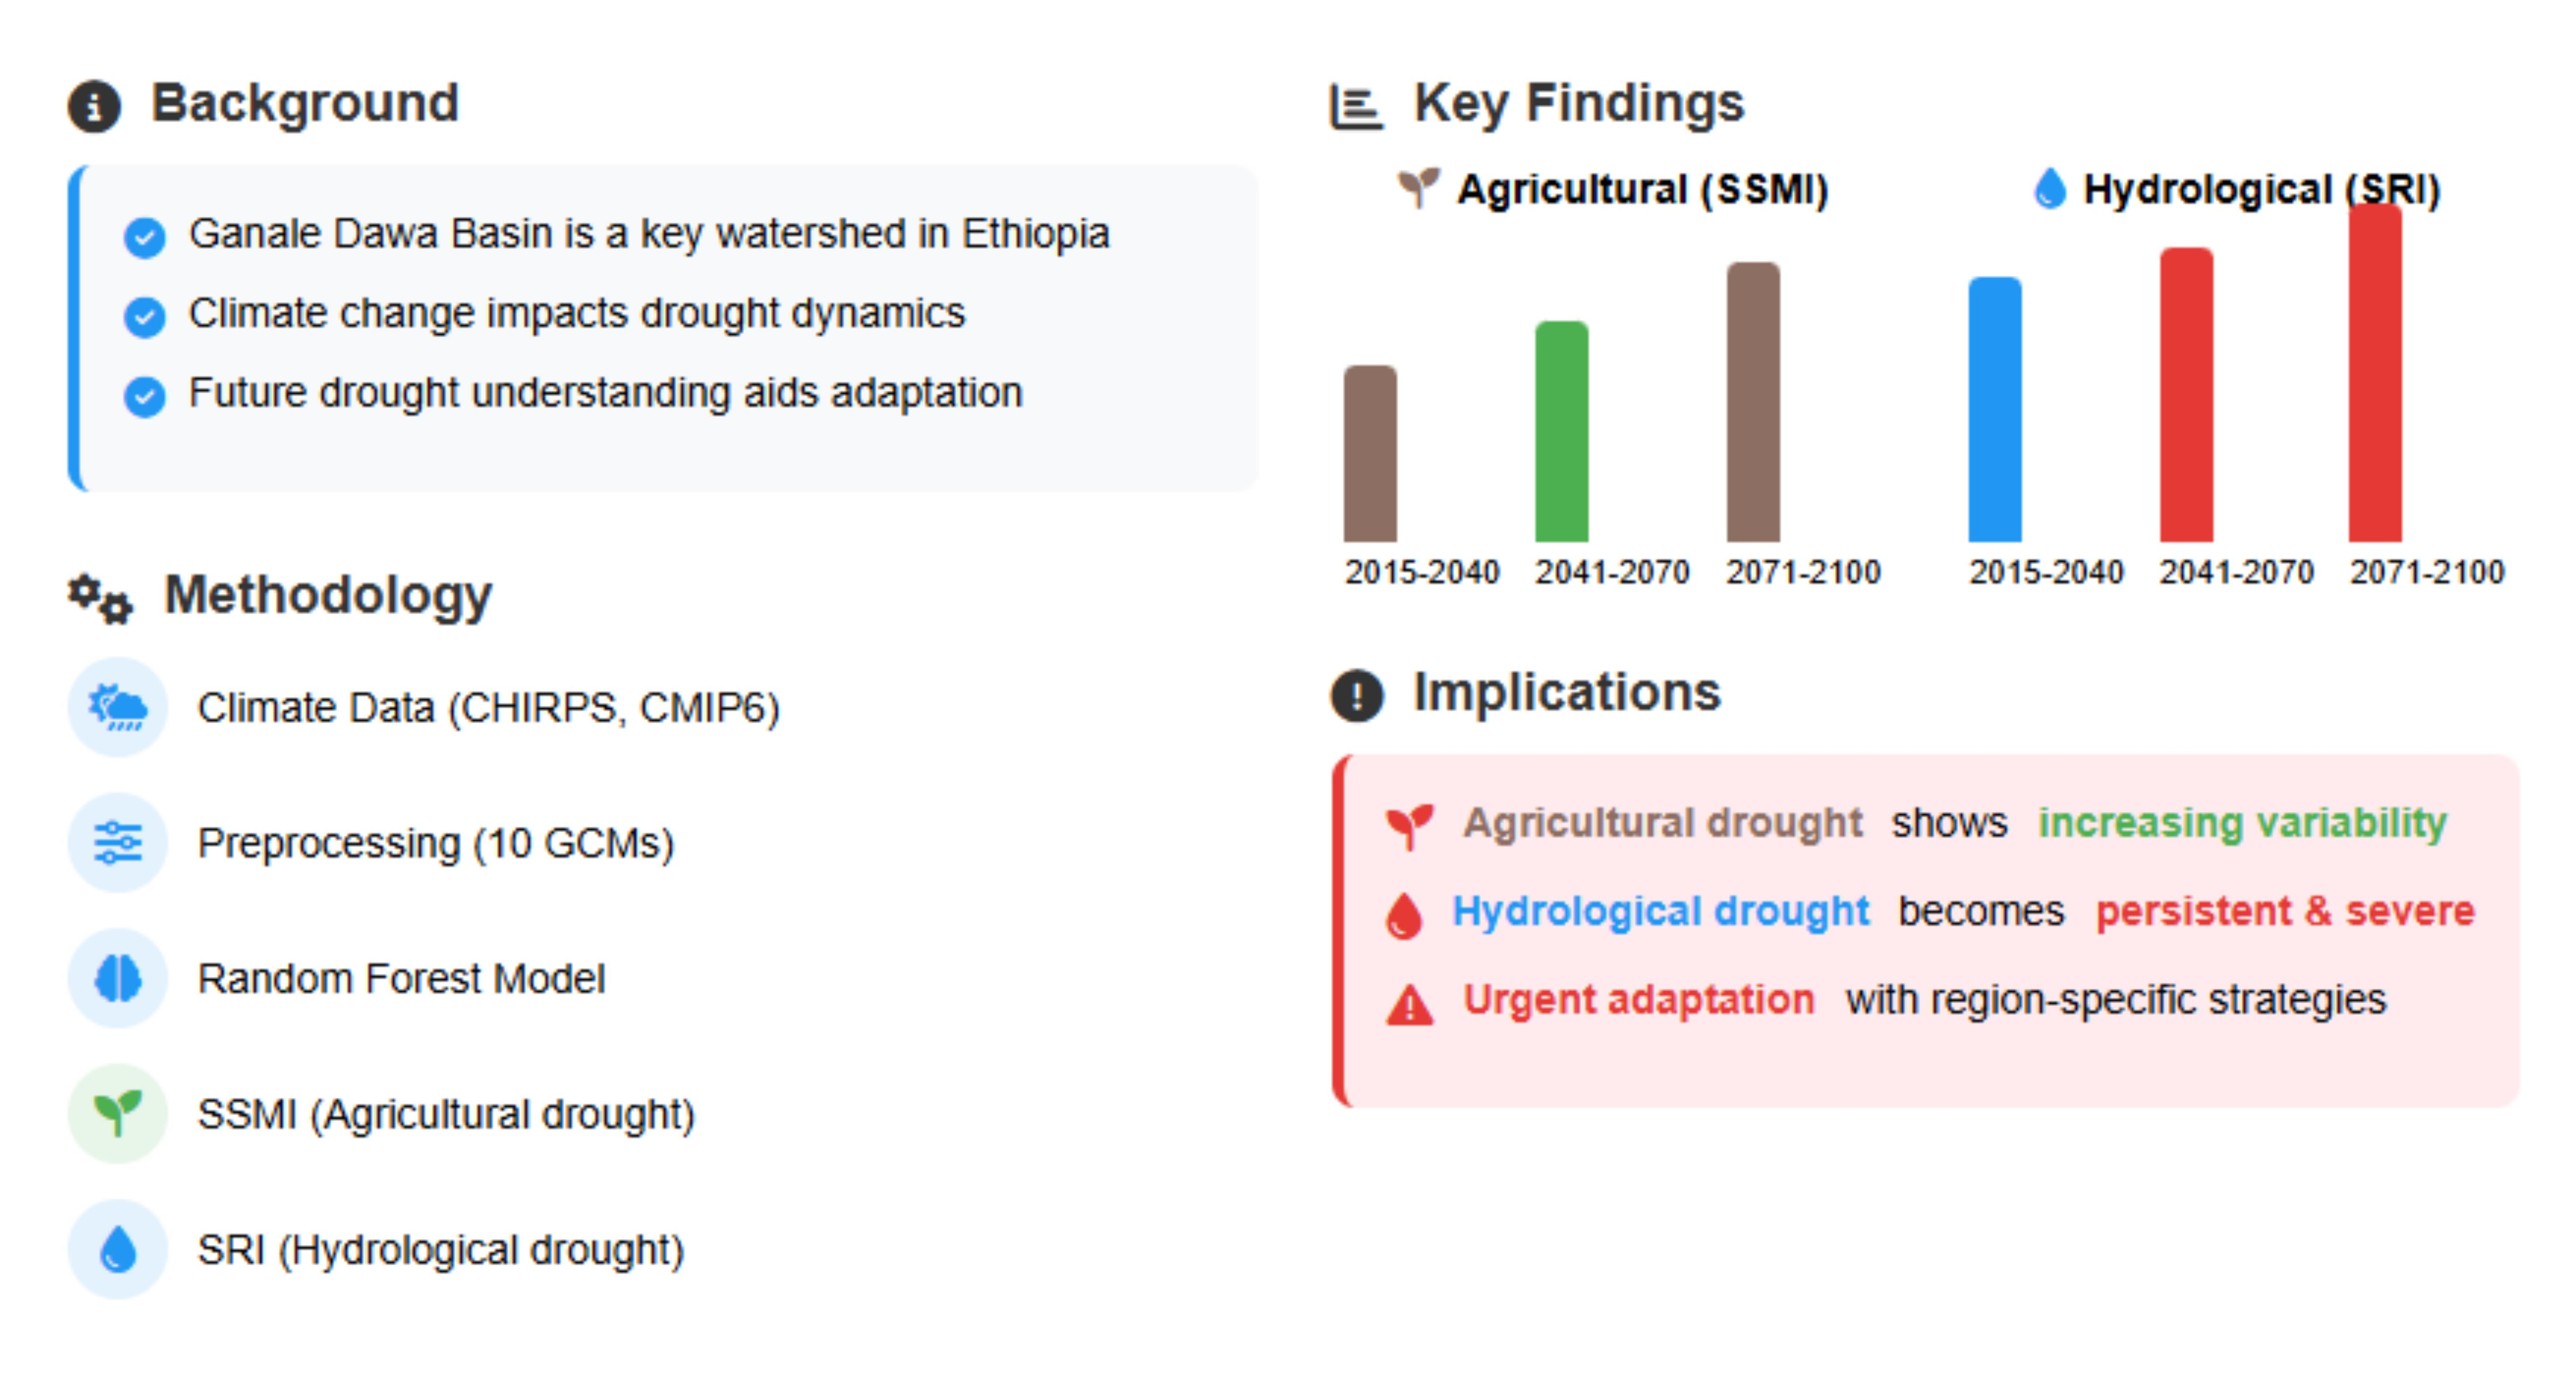Click the SRI water droplet icon

click(x=118, y=1249)
